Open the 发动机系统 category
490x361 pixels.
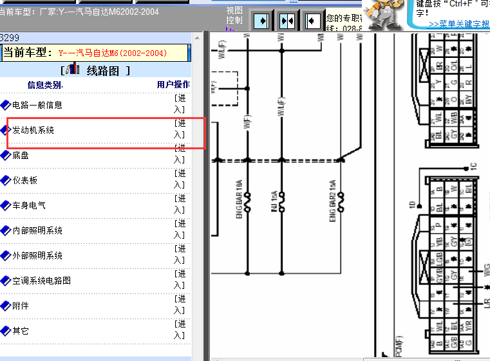[x=33, y=130]
